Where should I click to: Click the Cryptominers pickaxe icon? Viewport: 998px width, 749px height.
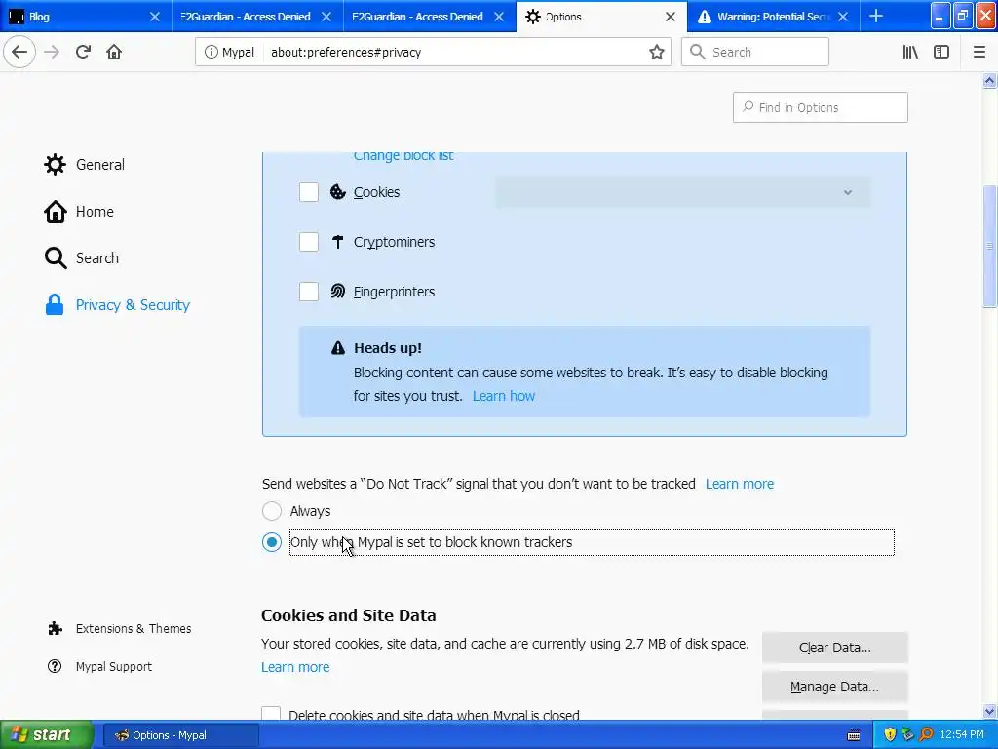(x=338, y=242)
